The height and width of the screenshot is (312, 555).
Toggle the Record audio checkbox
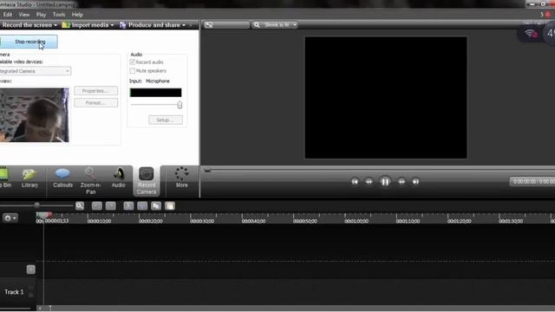[133, 62]
